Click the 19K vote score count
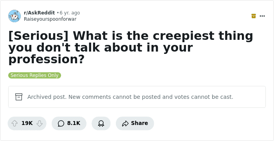 pos(27,123)
